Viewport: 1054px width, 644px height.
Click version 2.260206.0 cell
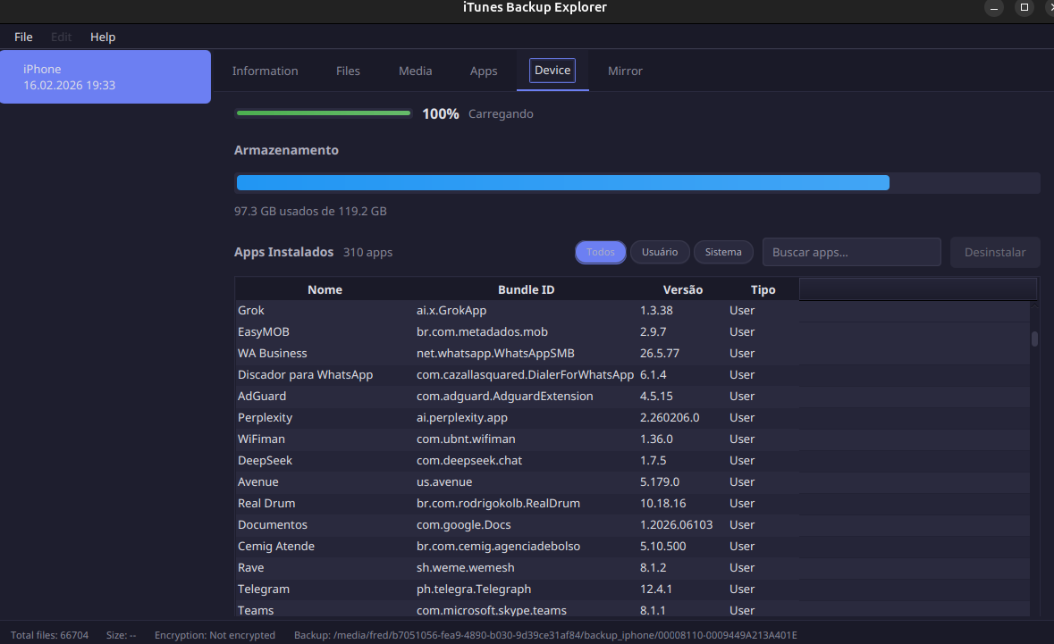[x=670, y=418]
